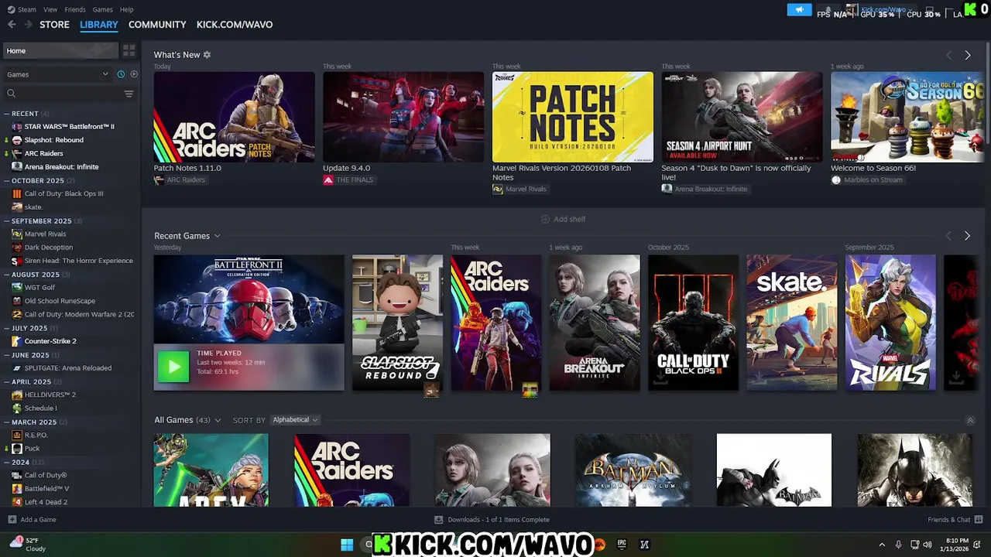The width and height of the screenshot is (991, 557).
Task: Click the magnifier search icon in sidebar
Action: (x=11, y=94)
